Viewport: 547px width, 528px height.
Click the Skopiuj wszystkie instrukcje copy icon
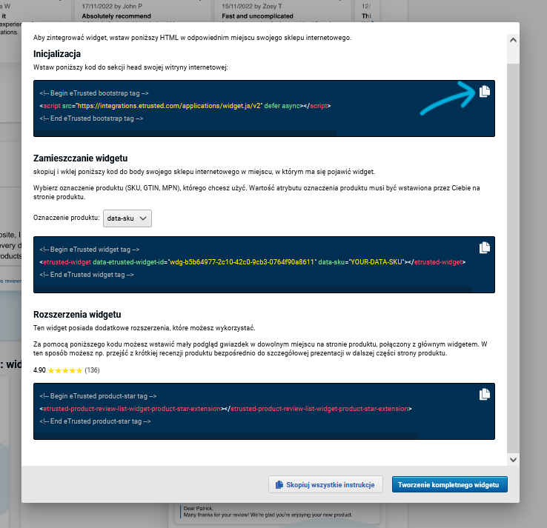coord(279,485)
